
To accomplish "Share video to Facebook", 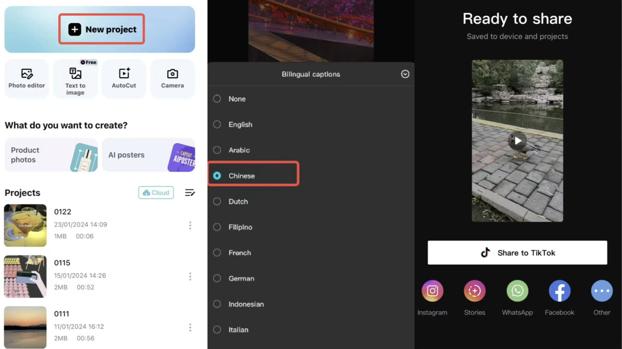I will pos(560,291).
